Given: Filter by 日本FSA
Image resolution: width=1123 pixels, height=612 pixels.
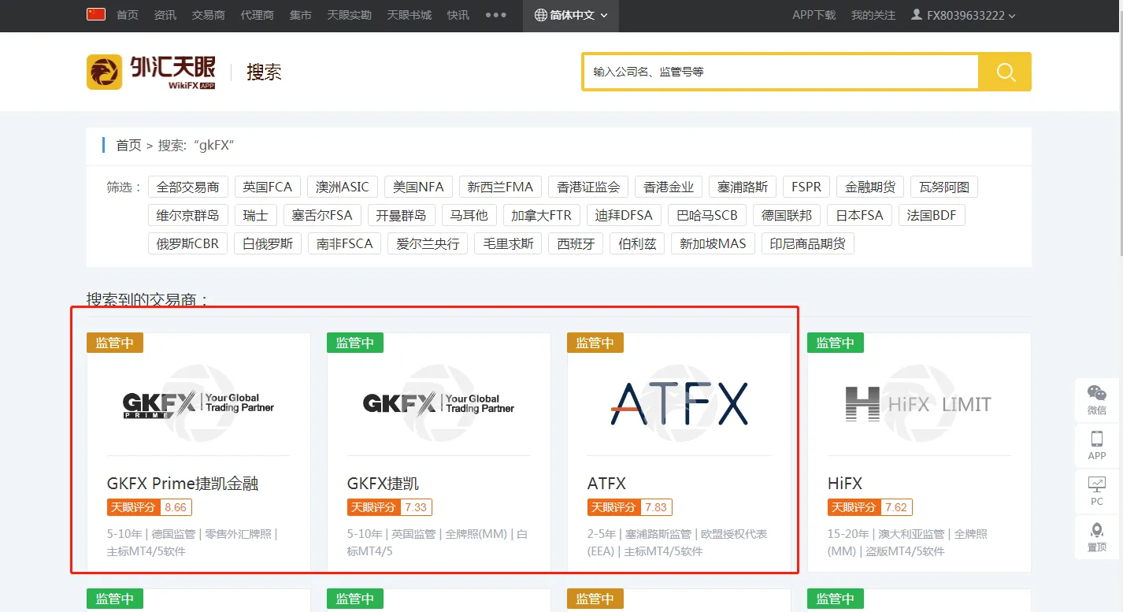Looking at the screenshot, I should pos(860,215).
